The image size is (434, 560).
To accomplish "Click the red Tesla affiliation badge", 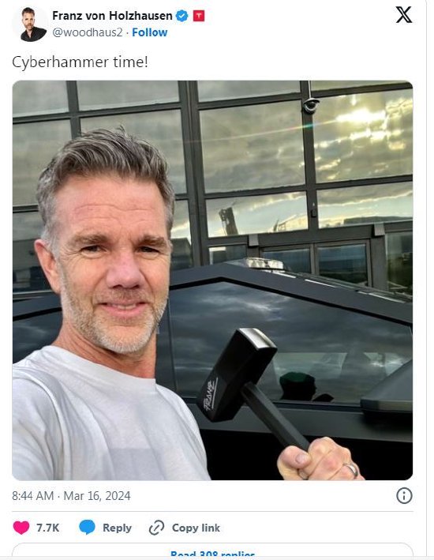I will [x=199, y=16].
